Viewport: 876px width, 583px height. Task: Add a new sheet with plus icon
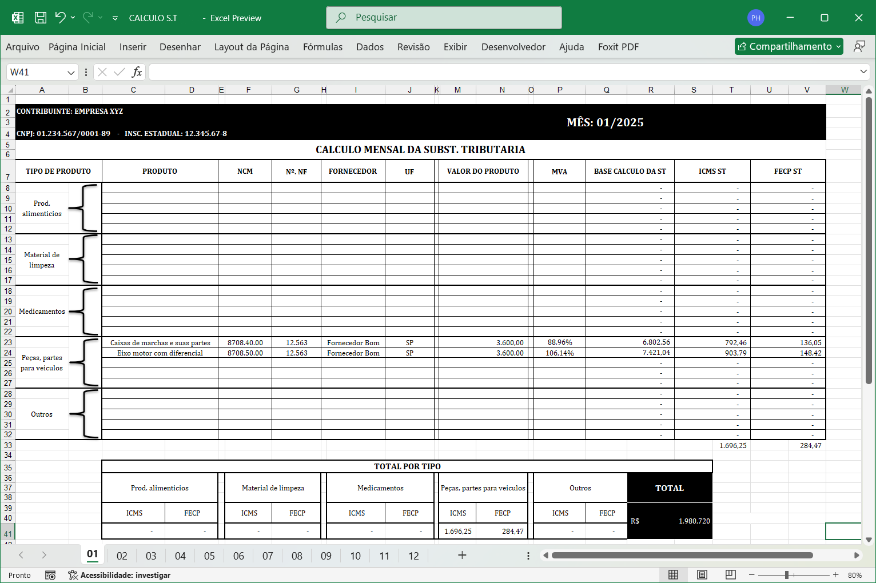point(462,555)
